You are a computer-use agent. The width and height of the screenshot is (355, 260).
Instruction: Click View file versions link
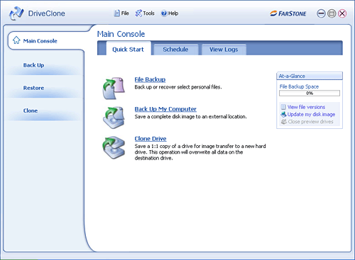click(306, 107)
